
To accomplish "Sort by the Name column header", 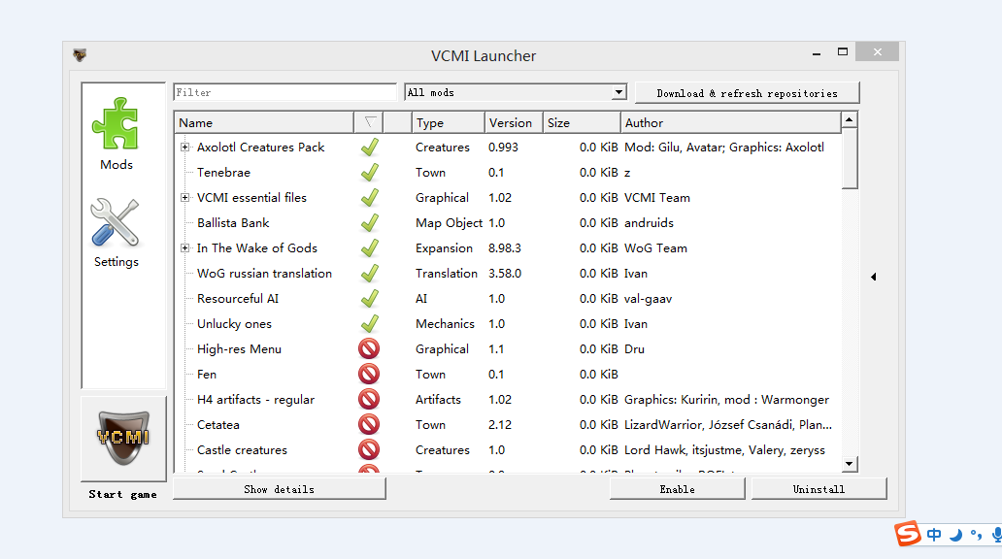I will [264, 122].
